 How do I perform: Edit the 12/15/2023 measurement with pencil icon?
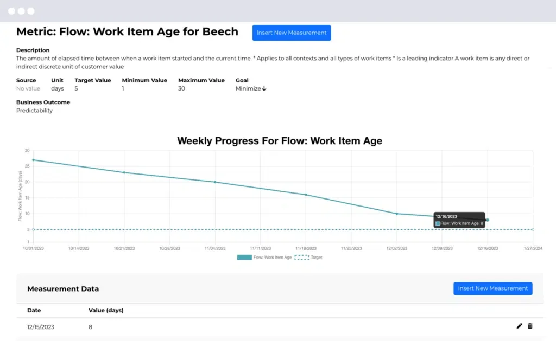click(519, 326)
